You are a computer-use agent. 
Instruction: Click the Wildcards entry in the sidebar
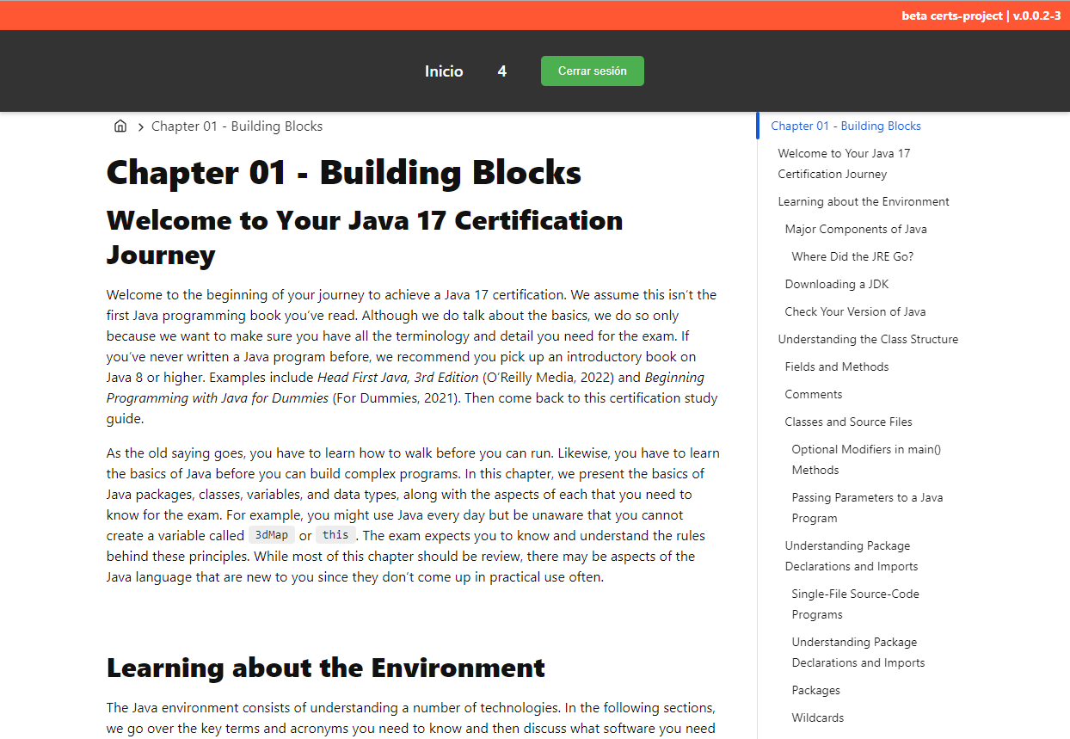[x=817, y=717]
